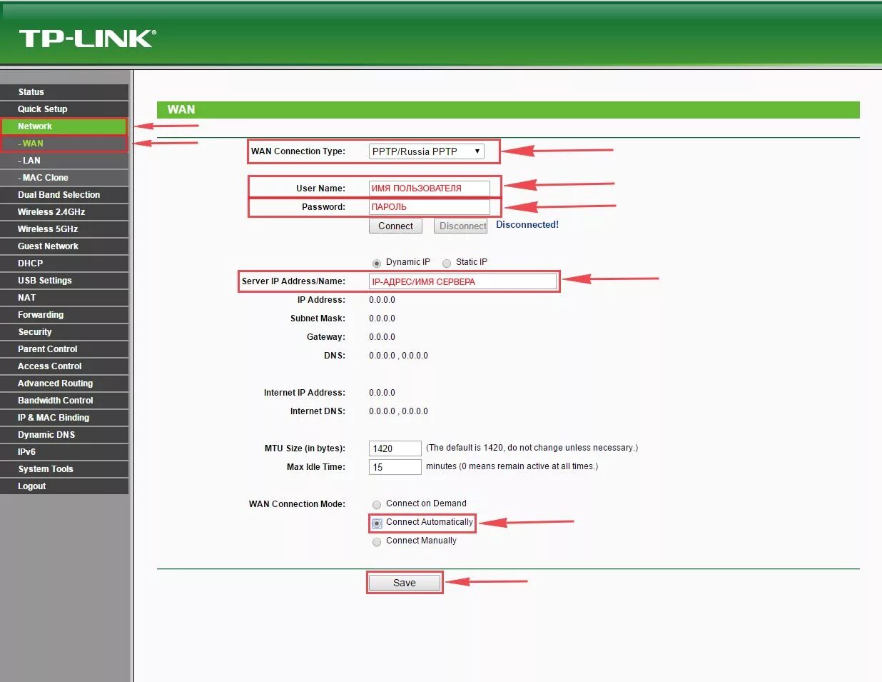882x682 pixels.
Task: Click the Internet IP Address value
Action: (x=382, y=393)
